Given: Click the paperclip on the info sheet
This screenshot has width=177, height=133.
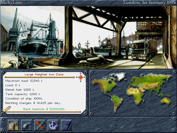Looking at the screenshot, I should (x=7, y=109).
